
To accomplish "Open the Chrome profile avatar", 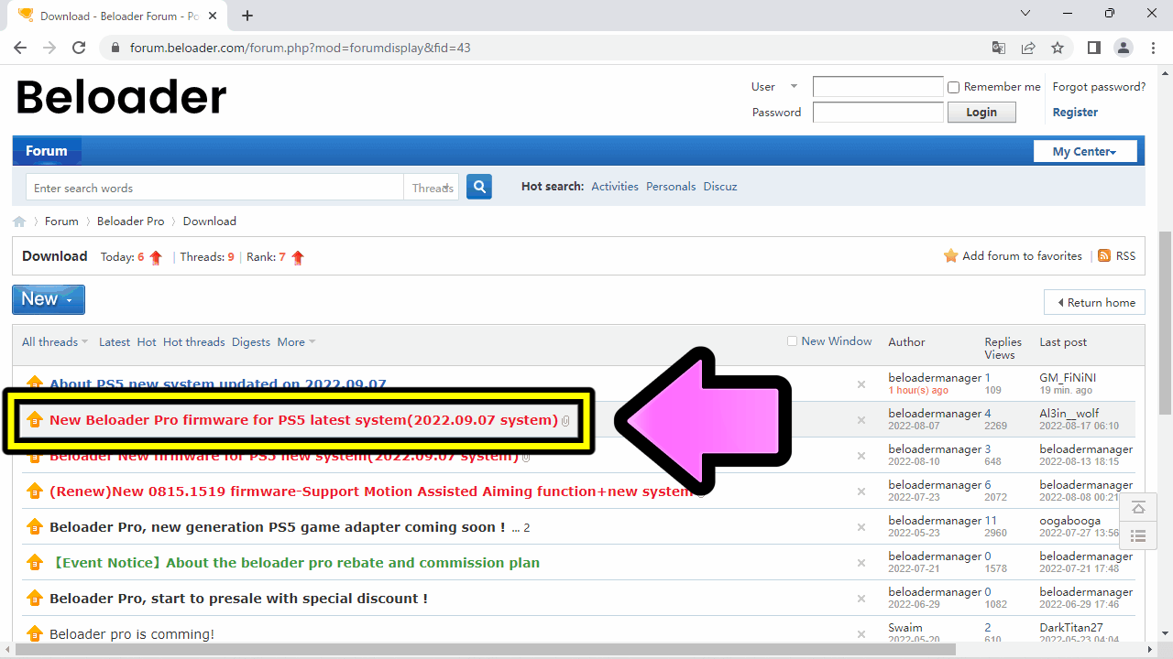I will [x=1124, y=48].
